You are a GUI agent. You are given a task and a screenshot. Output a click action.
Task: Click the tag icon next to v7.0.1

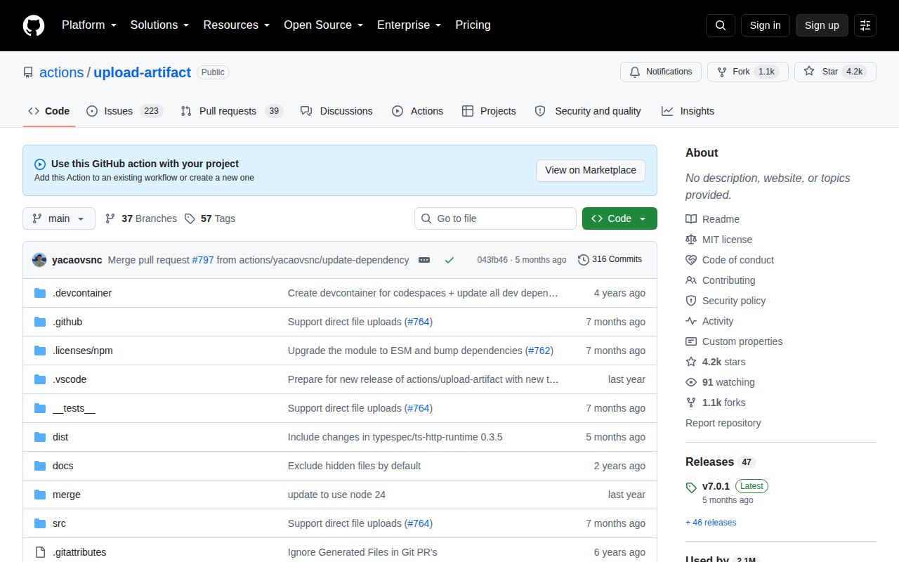pos(691,487)
